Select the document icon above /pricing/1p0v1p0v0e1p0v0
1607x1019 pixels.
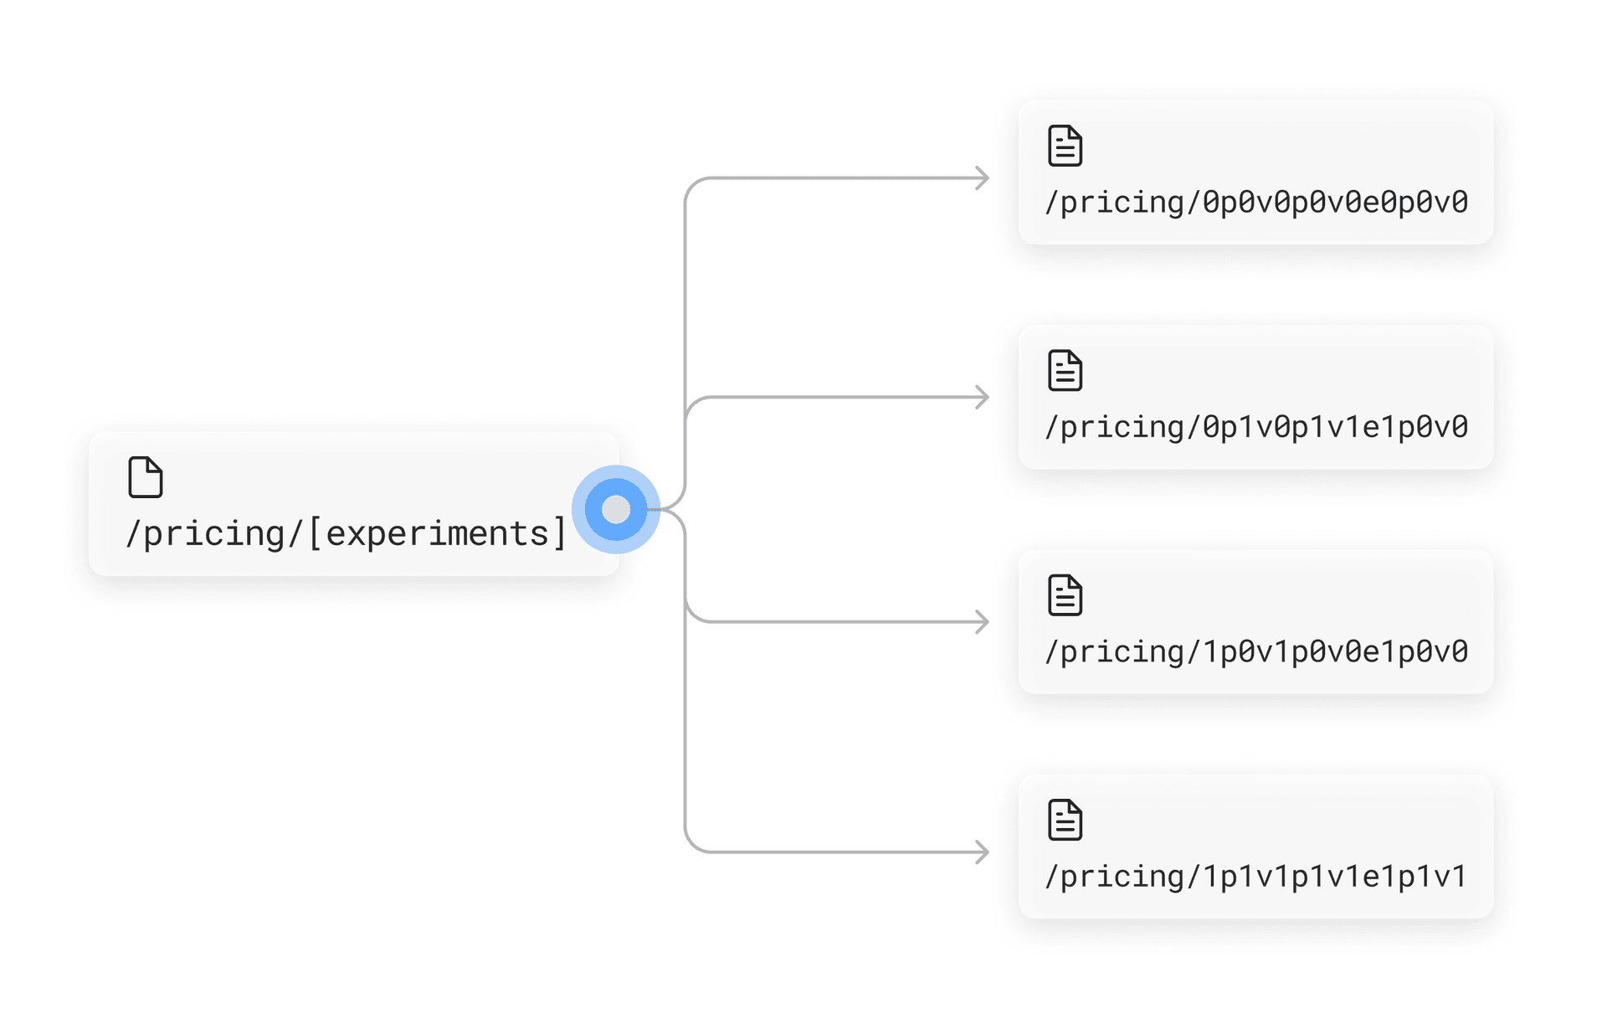(x=1065, y=595)
